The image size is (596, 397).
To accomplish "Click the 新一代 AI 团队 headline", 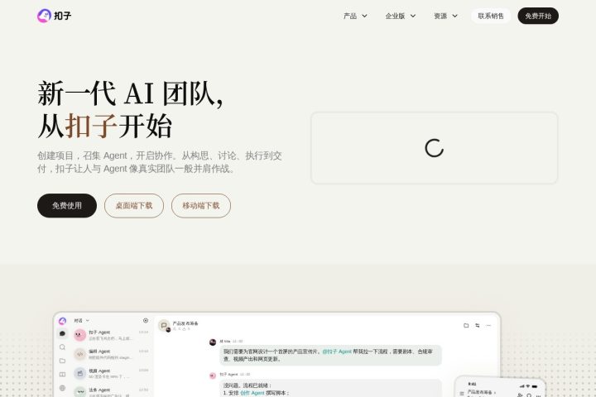I will (131, 93).
